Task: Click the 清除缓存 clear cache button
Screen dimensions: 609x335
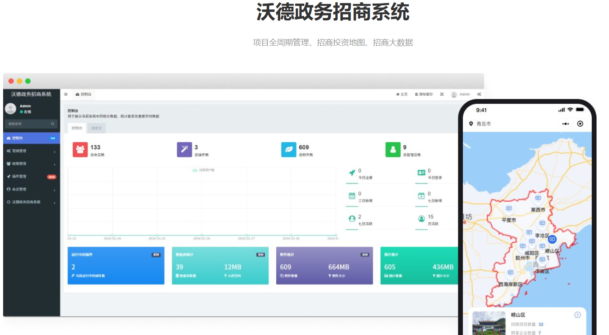Action: pyautogui.click(x=424, y=94)
